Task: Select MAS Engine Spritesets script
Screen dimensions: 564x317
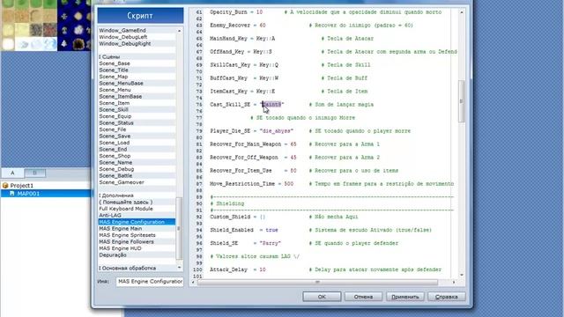Action: pos(137,235)
